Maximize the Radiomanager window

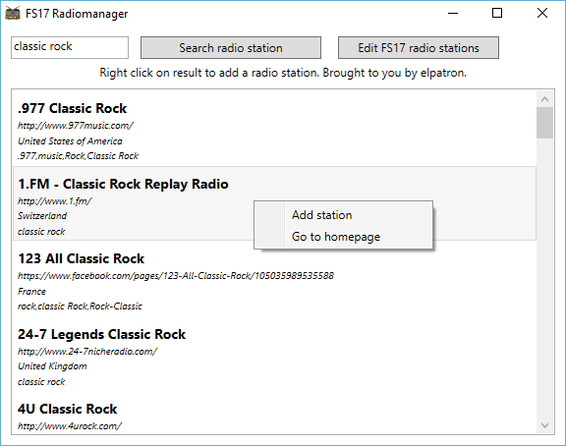point(497,13)
